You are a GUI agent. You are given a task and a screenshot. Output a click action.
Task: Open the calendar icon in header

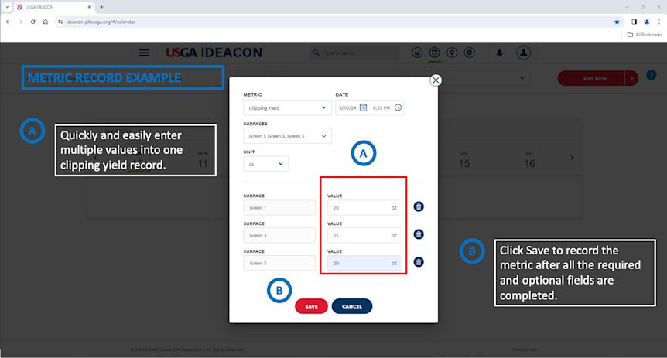coord(434,53)
